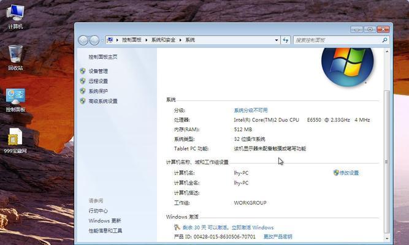Open the 控制面板 desktop shortcut
The image size is (409, 245).
pyautogui.click(x=15, y=100)
